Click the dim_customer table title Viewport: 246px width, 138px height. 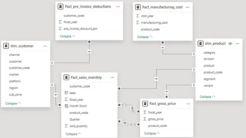click(x=22, y=46)
